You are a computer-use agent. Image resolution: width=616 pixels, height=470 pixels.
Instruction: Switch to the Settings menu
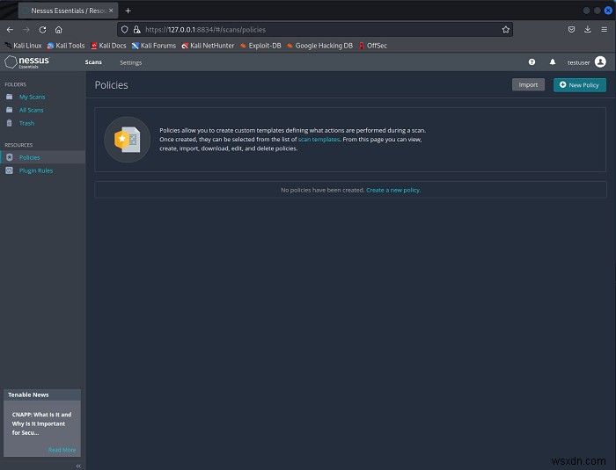coord(131,62)
